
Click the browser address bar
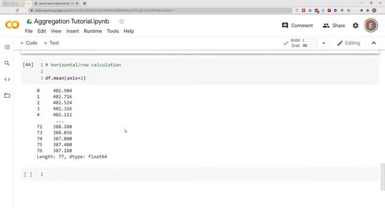[161, 11]
